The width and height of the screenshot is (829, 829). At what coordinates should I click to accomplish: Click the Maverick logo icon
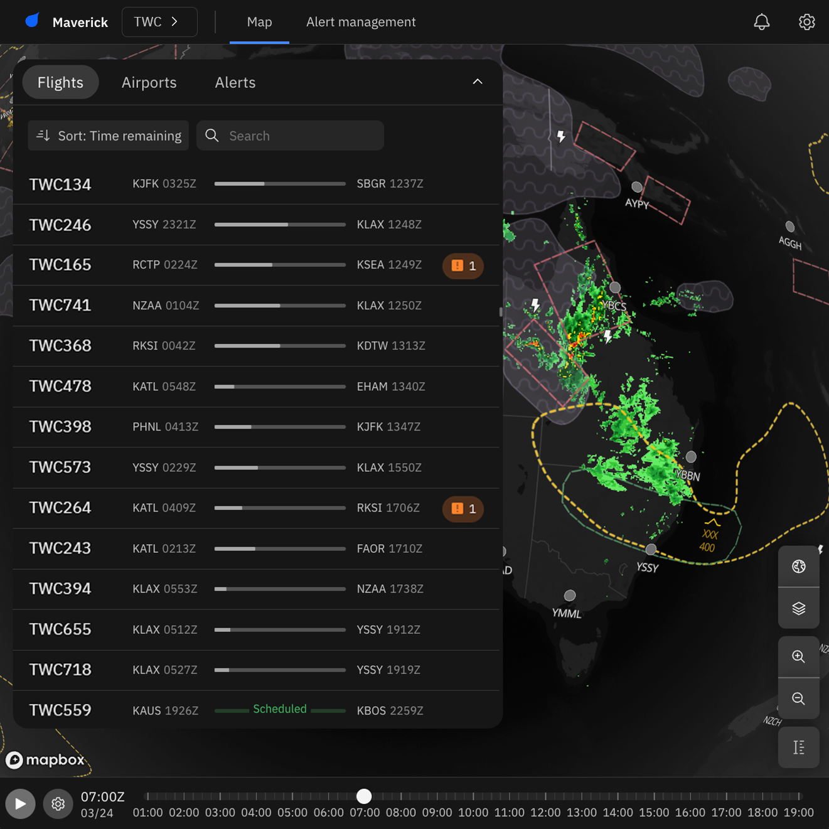33,21
